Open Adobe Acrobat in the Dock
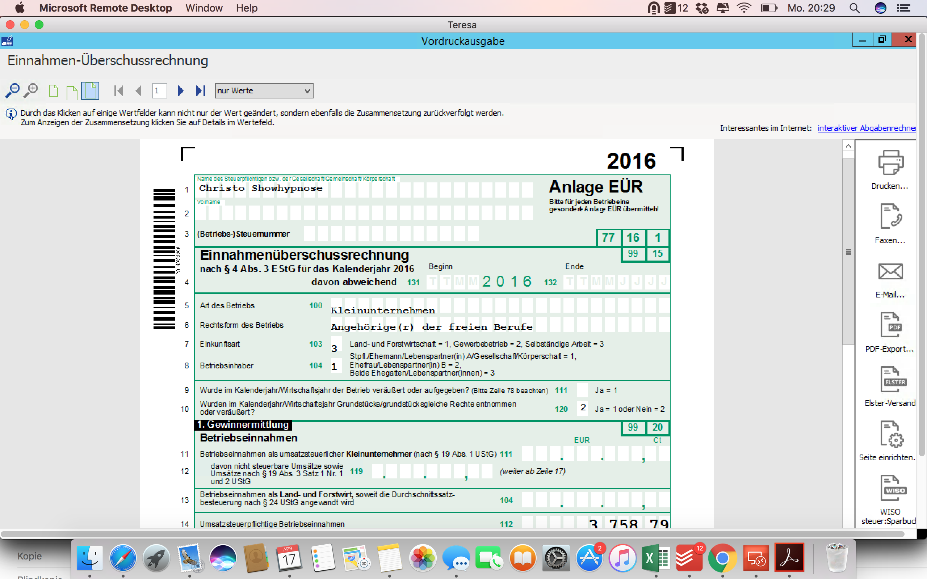 click(x=789, y=558)
